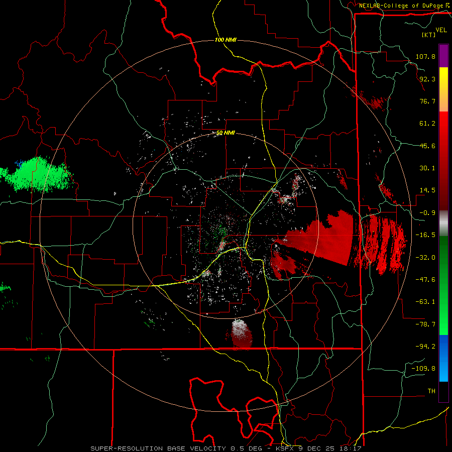The width and height of the screenshot is (452, 452).
Task: Select the -109.8 scale value
Action: click(423, 369)
